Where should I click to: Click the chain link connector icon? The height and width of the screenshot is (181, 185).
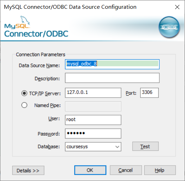(169, 27)
